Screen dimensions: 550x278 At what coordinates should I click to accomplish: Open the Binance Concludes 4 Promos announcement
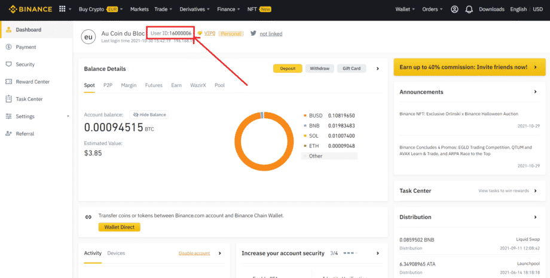pyautogui.click(x=466, y=150)
